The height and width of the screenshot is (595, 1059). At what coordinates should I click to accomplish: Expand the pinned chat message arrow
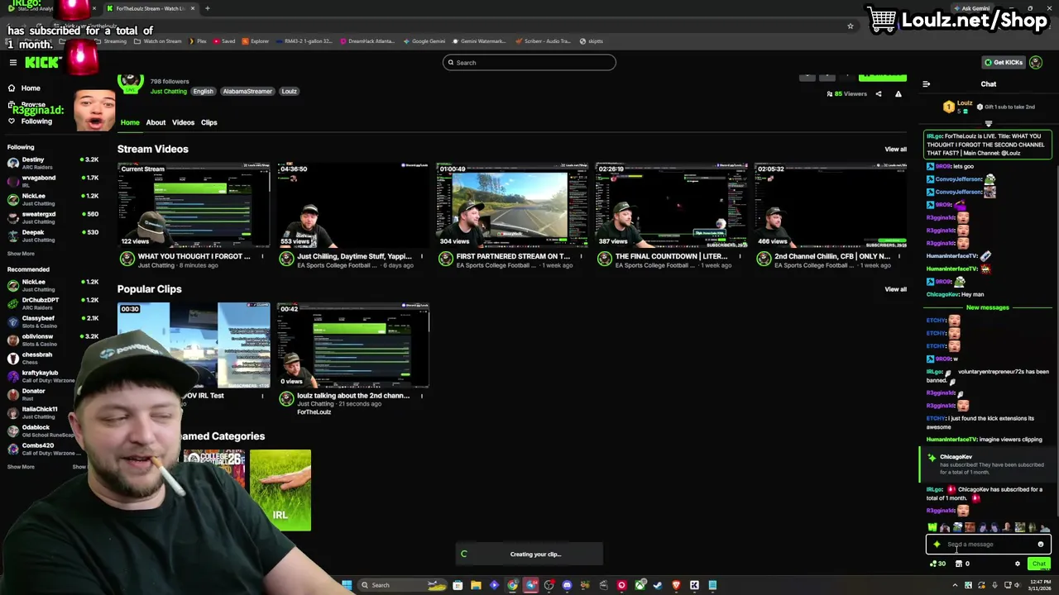point(988,124)
